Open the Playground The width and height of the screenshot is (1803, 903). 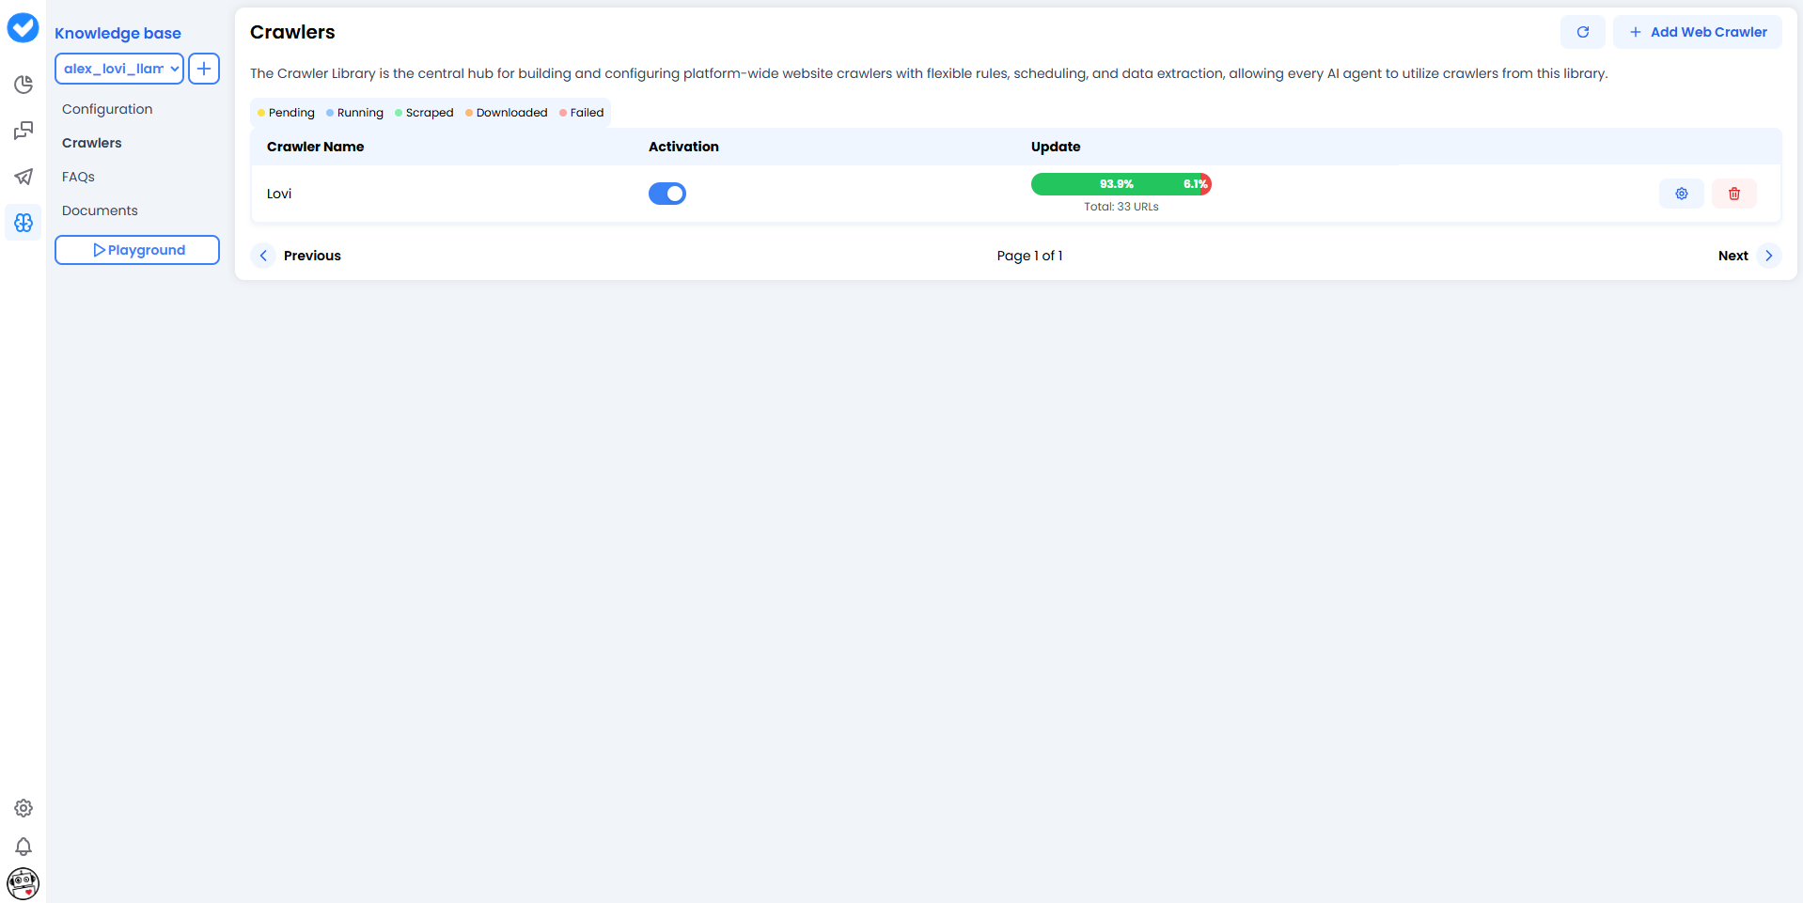[x=136, y=250]
